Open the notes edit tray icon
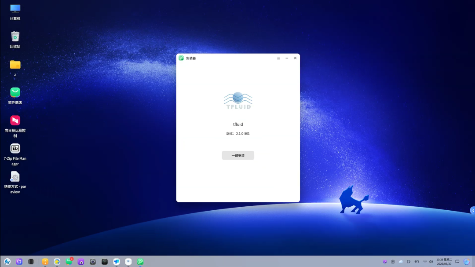This screenshot has width=475, height=267. coord(409,262)
